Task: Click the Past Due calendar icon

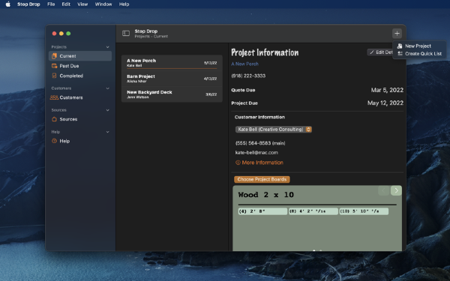Action: pos(54,66)
